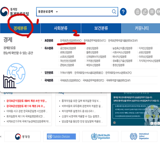This screenshot has width=160, height=146.
Task: Click the Statistics Division partner logo
Action: pyautogui.click(x=61, y=136)
